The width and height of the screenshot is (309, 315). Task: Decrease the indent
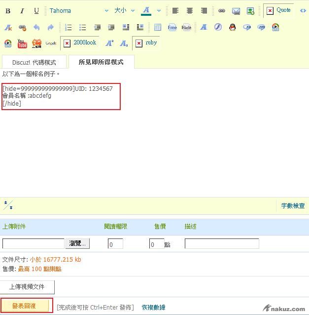[x=97, y=27]
